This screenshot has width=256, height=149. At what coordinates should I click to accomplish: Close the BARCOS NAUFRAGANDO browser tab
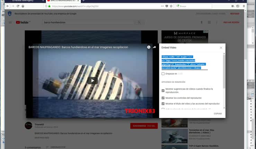(78, 1)
